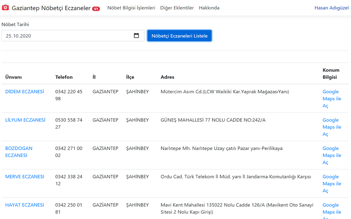The height and width of the screenshot is (219, 351).
Task: Click the İl column header
Action: tap(94, 77)
